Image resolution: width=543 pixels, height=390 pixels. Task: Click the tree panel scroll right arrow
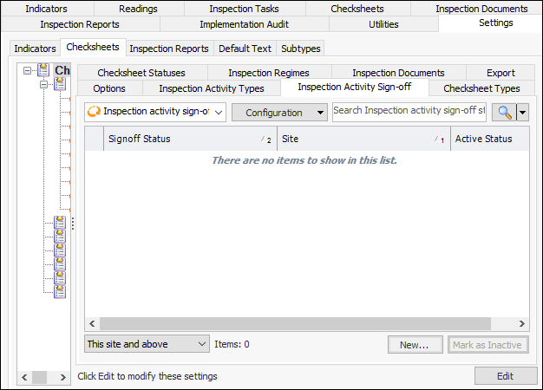pos(62,377)
